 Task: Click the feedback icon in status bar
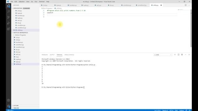pyautogui.click(x=186, y=110)
